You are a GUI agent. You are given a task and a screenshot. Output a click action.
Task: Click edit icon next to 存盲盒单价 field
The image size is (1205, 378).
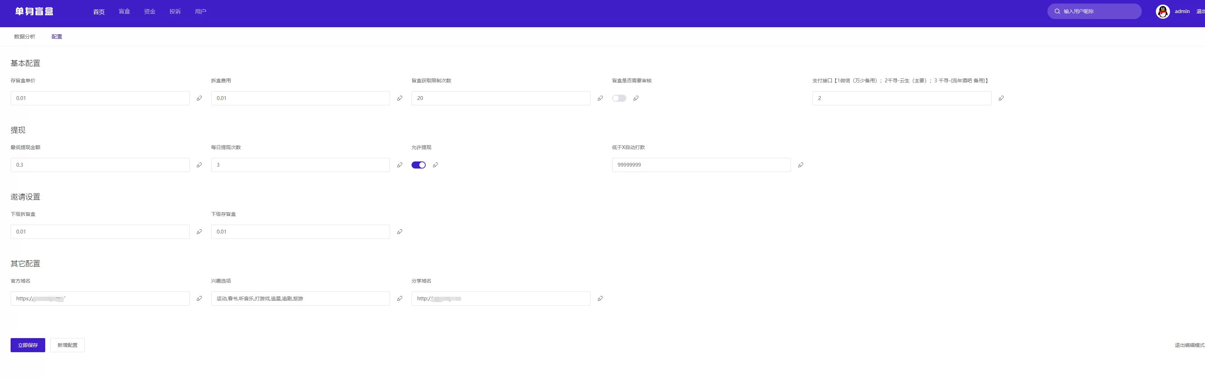pos(199,98)
